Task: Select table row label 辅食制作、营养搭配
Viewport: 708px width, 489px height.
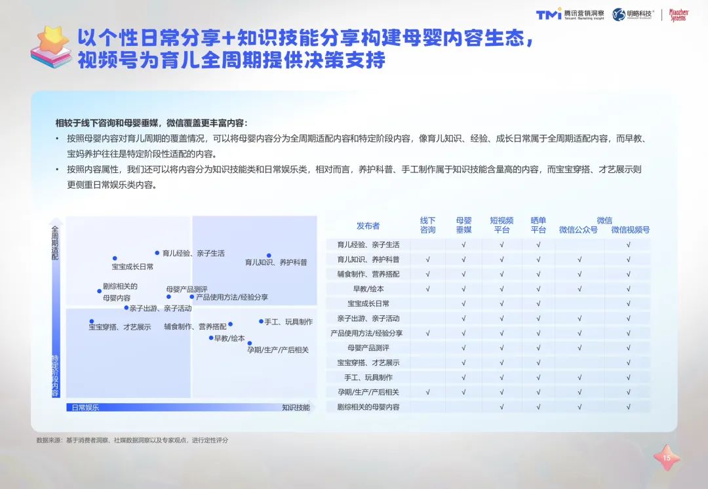Action: pyautogui.click(x=368, y=274)
